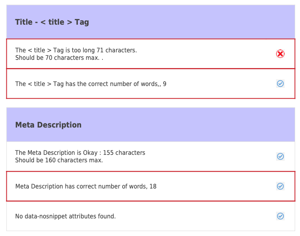Click checkmark for Meta Description 155 characters
Viewport: 300px width, 236px height.
pyautogui.click(x=280, y=156)
